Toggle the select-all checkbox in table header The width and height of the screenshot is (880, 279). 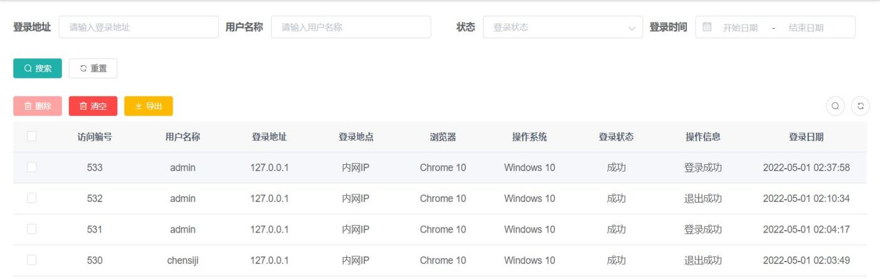(32, 137)
